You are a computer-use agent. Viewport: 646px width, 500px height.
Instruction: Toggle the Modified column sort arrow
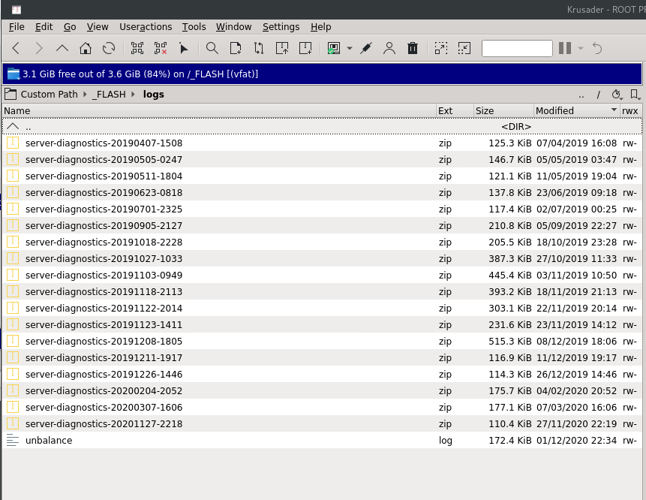coord(614,110)
